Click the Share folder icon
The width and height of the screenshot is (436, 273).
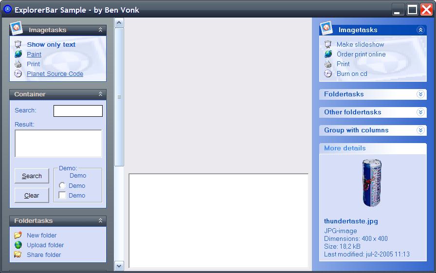(x=18, y=255)
